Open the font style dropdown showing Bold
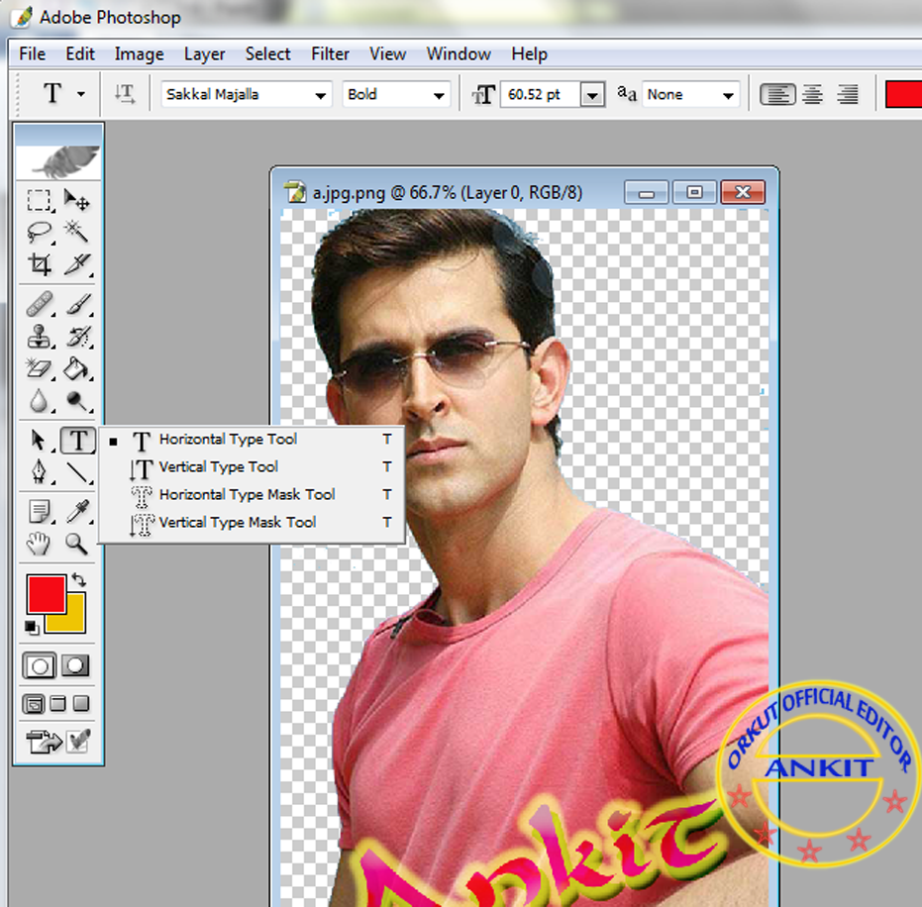The height and width of the screenshot is (907, 922). point(437,94)
